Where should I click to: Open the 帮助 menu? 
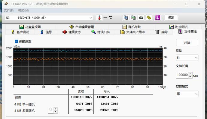point(23,10)
